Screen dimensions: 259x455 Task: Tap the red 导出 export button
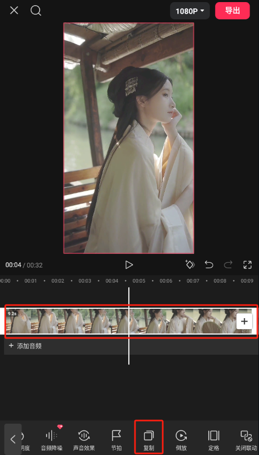point(232,11)
